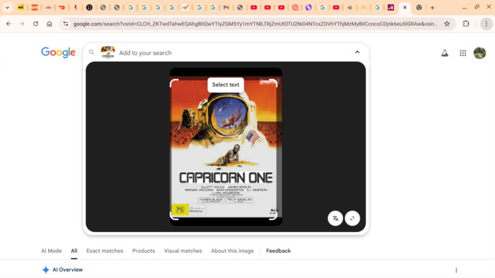Viewport: 495px width, 278px height.
Task: Bookmark this page with star icon
Action: [447, 24]
